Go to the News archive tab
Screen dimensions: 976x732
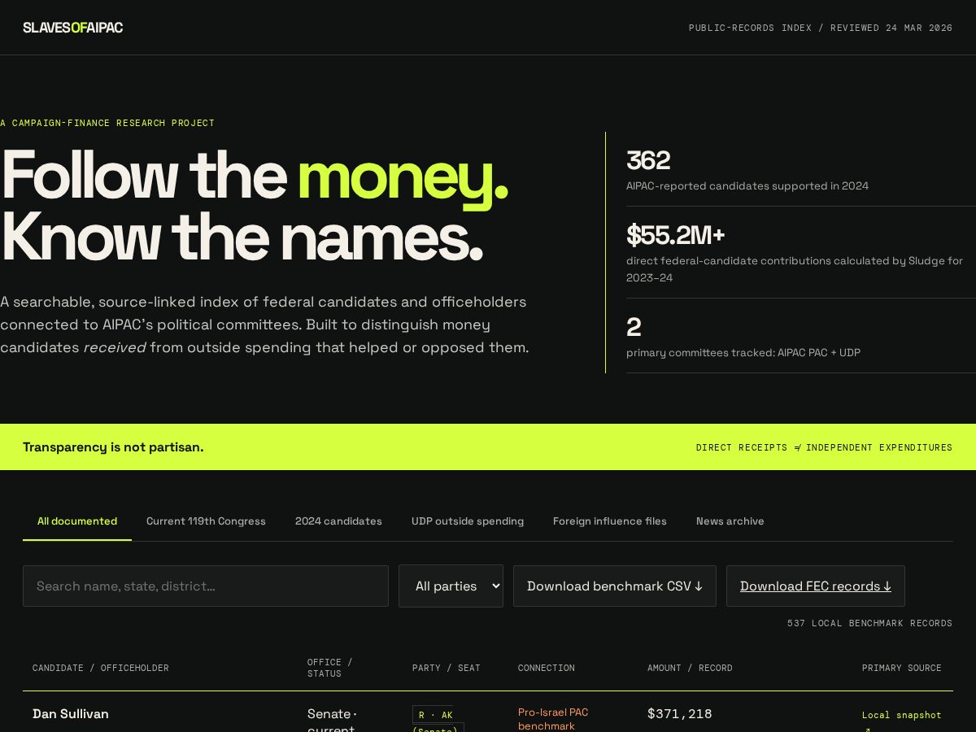point(730,521)
